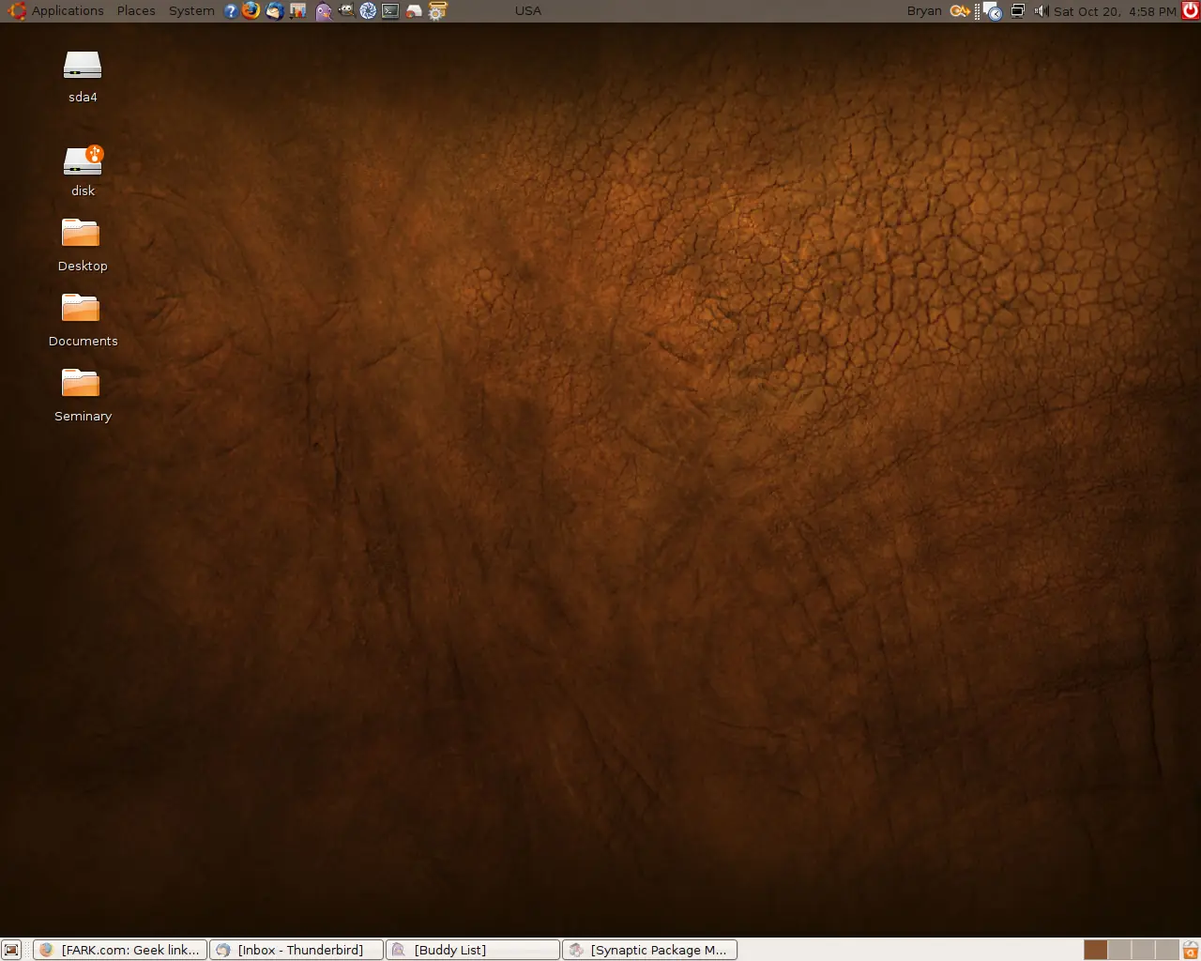Open the System menu
The height and width of the screenshot is (961, 1201).
[191, 11]
